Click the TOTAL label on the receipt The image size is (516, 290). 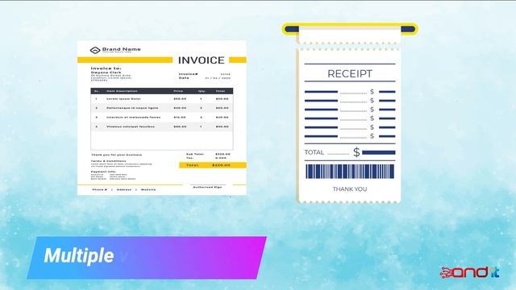(x=314, y=152)
